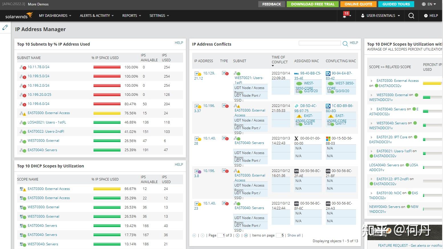This screenshot has width=443, height=249.
Task: Click subnet status icon for 10.11.78.0/24
Action: point(23,67)
